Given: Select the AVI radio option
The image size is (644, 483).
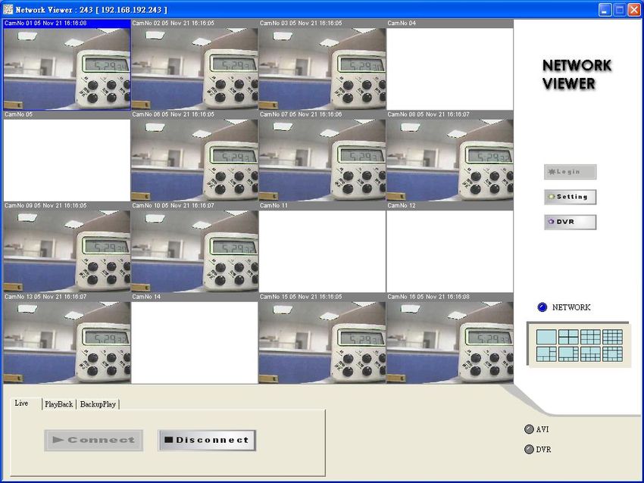Looking at the screenshot, I should [x=529, y=429].
